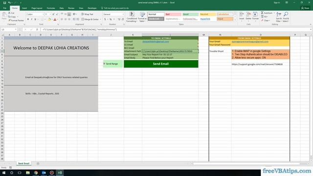
Task: Open the Your Gmail address hyperlink
Action: [x=250, y=42]
